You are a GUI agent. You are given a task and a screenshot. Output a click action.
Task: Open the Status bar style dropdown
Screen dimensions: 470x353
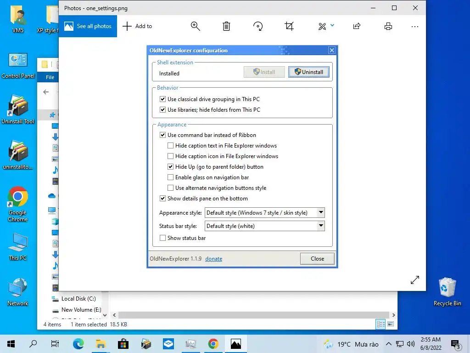[x=265, y=226]
